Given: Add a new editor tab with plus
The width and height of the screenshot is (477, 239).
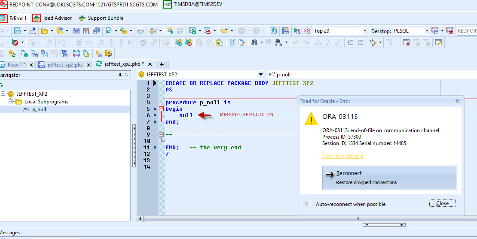Looking at the screenshot, I should point(162,64).
